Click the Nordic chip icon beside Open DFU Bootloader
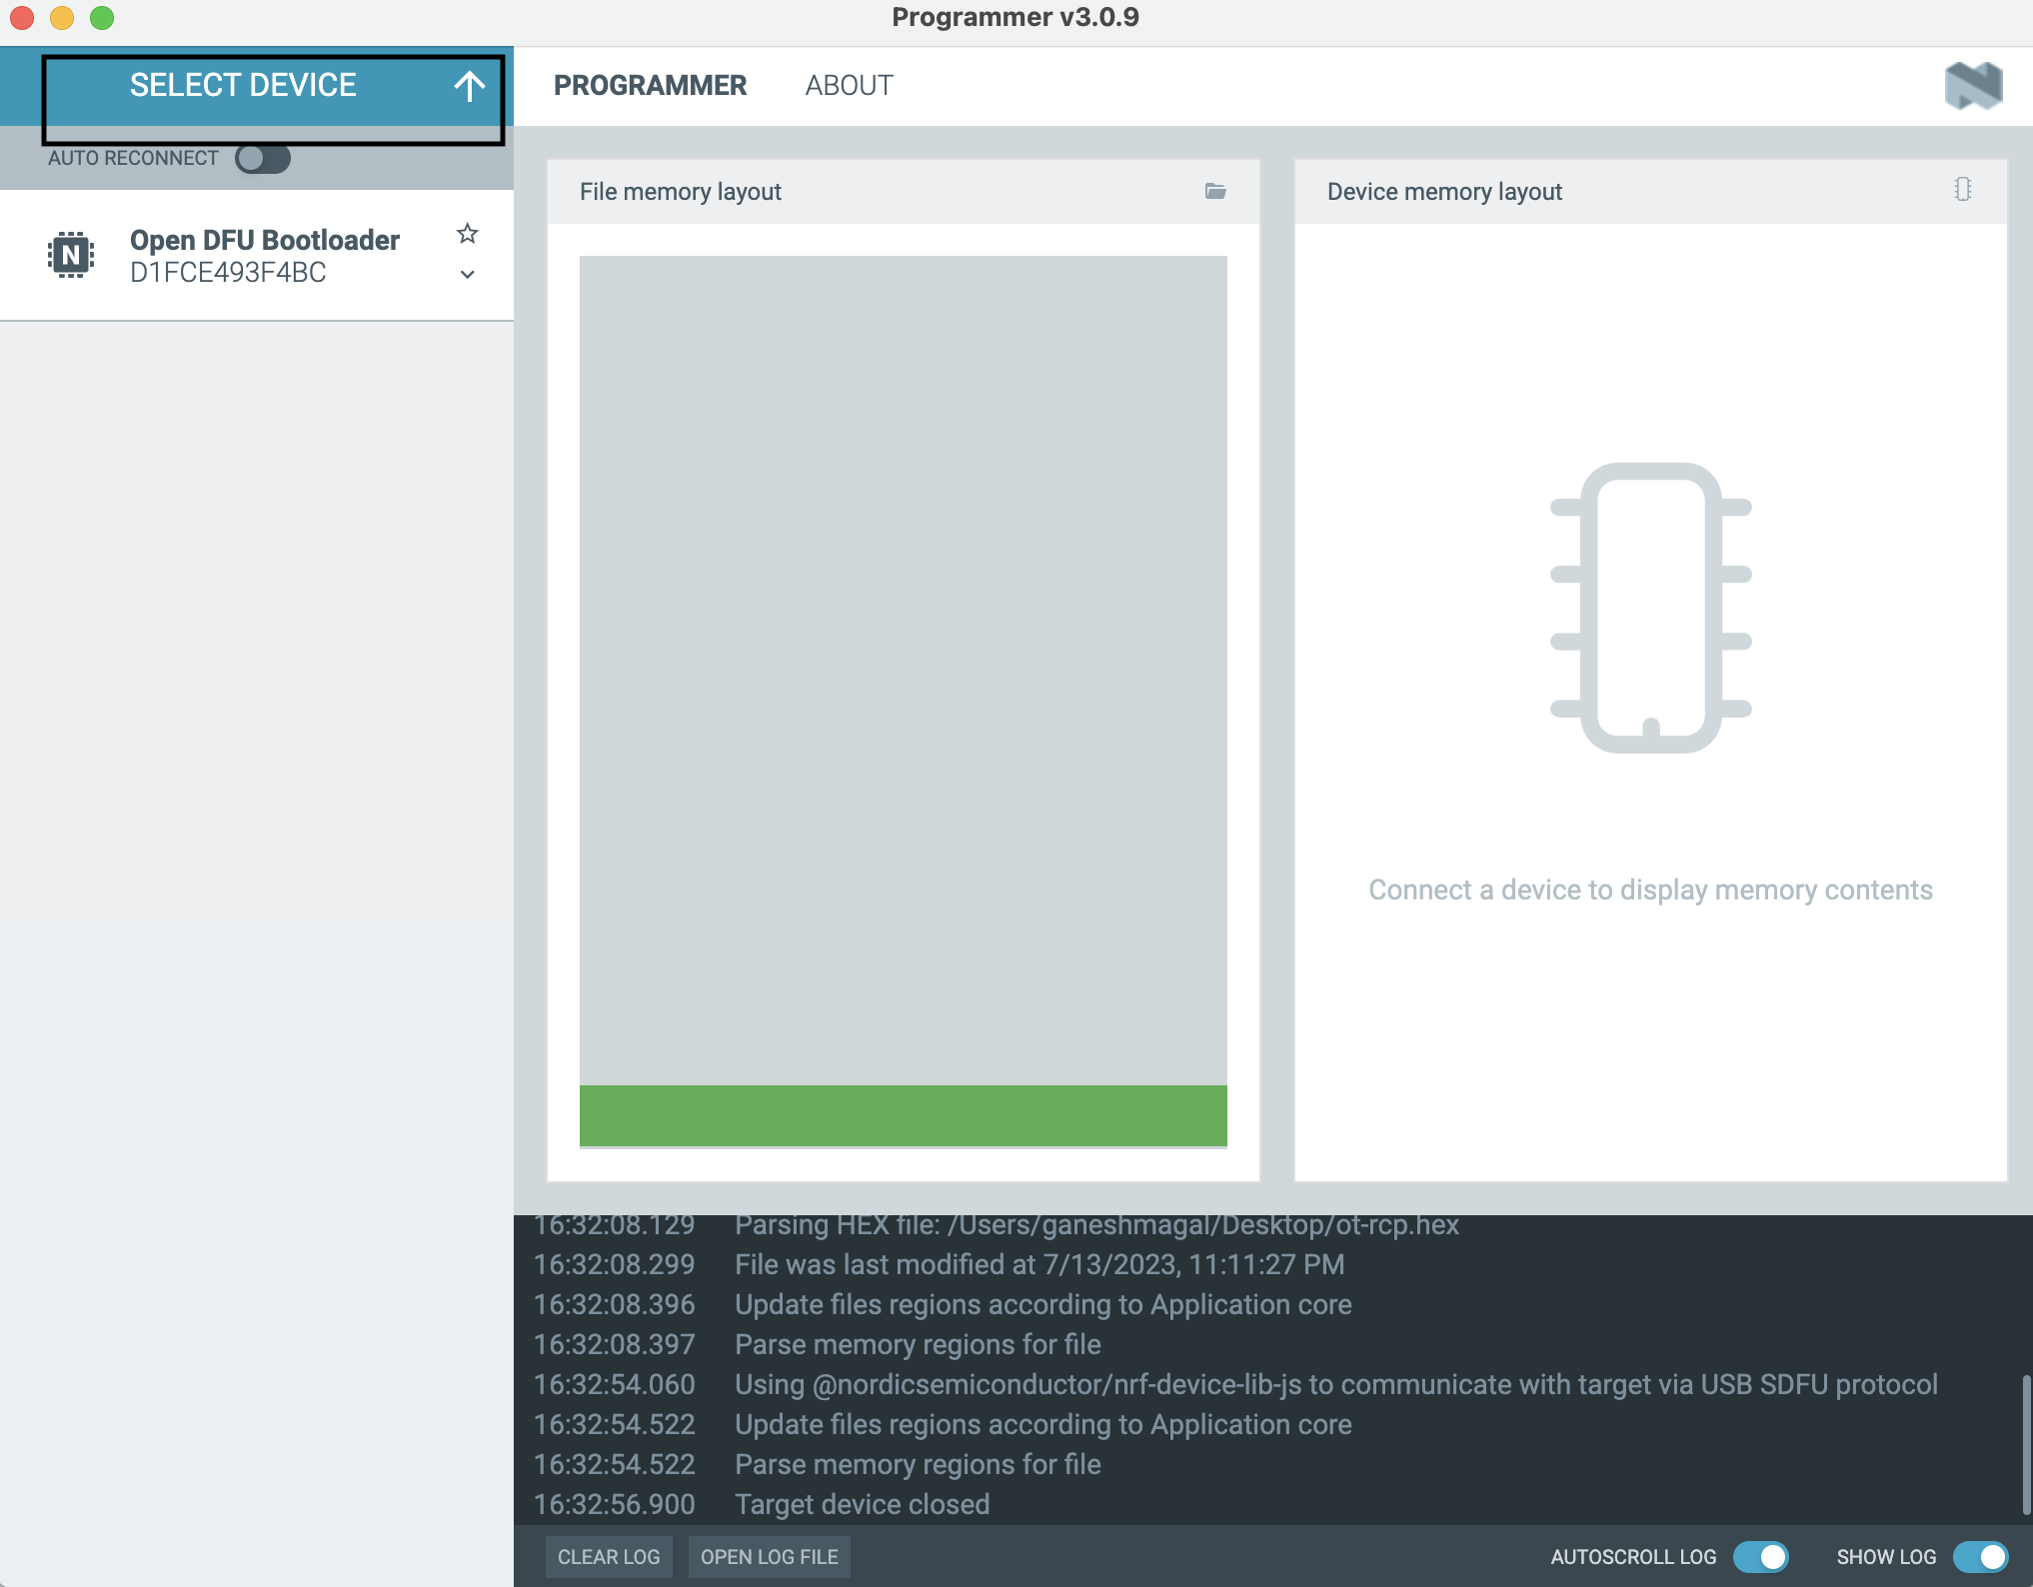 71,255
